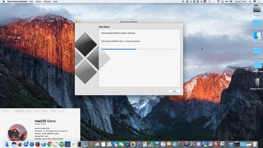Viewport: 263px width, 148px height.
Task: Select Displays tab in About This Mac
Action: click(28, 111)
